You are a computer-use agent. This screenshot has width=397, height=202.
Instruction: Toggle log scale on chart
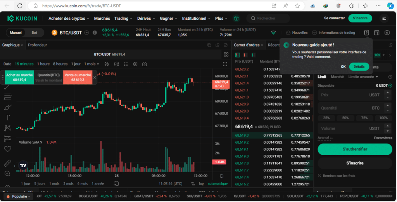click(x=201, y=184)
